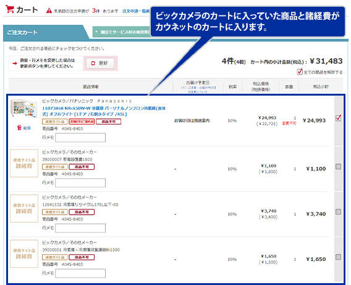Open the 注文申請一覧 link
This screenshot has height=285, width=351.
tap(136, 11)
